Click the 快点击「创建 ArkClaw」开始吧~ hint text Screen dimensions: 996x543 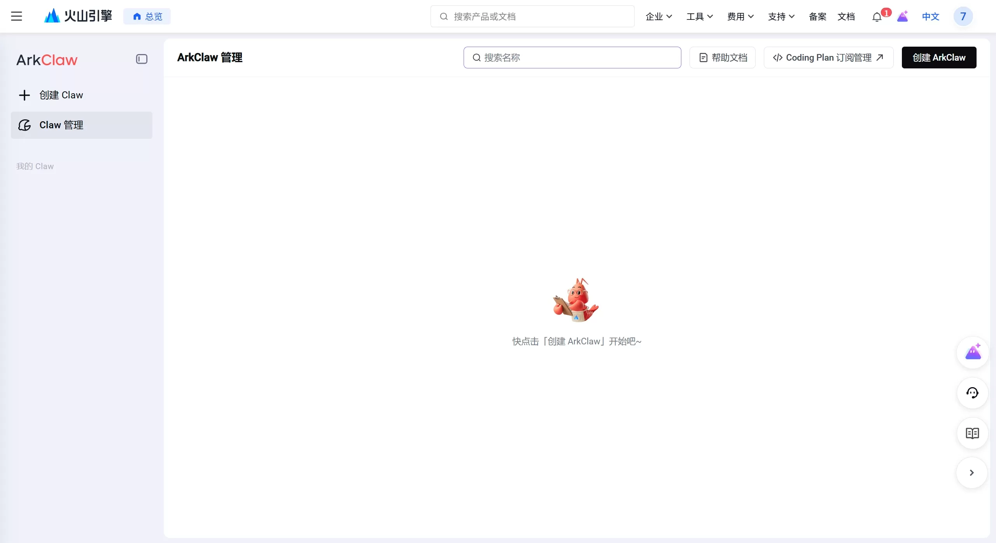577,341
